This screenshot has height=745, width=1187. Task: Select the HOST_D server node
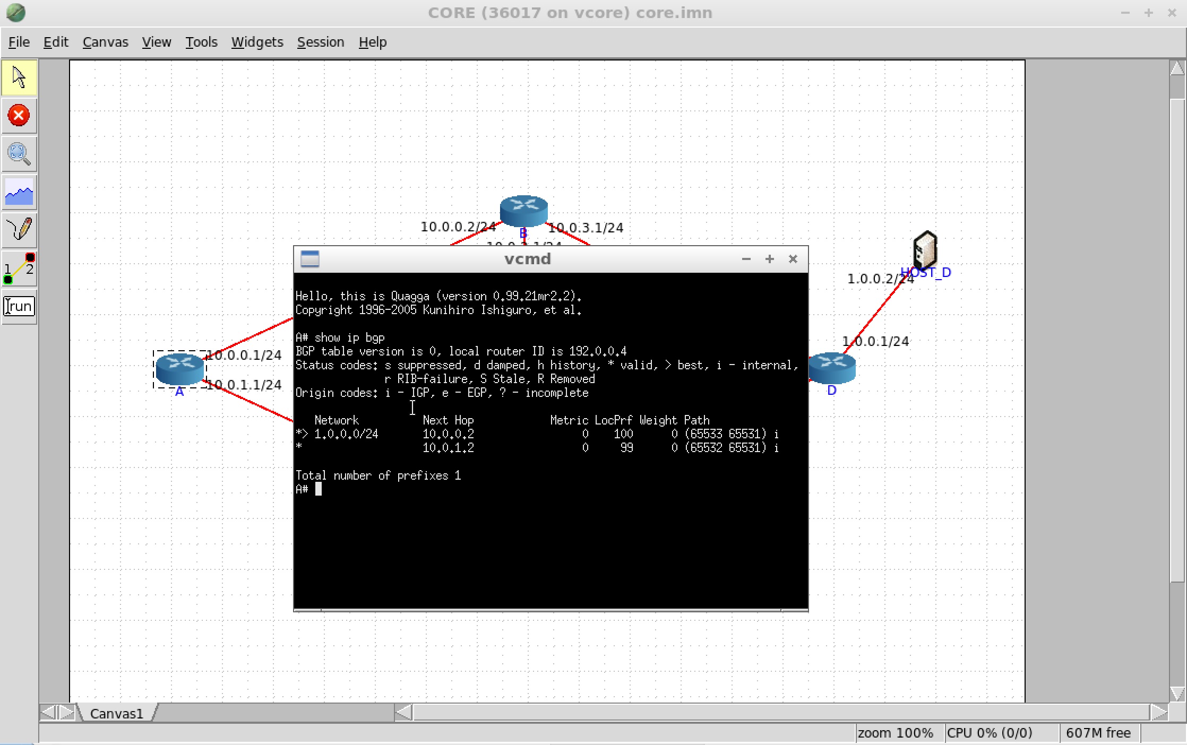tap(925, 249)
